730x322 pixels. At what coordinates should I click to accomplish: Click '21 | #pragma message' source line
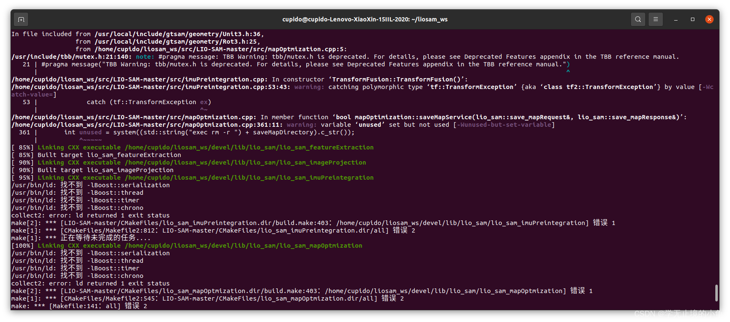pos(296,64)
